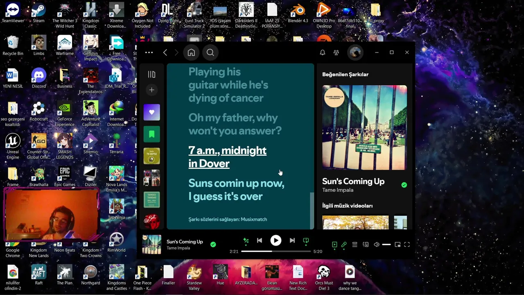
Task: Go back with the left arrow
Action: pyautogui.click(x=165, y=52)
